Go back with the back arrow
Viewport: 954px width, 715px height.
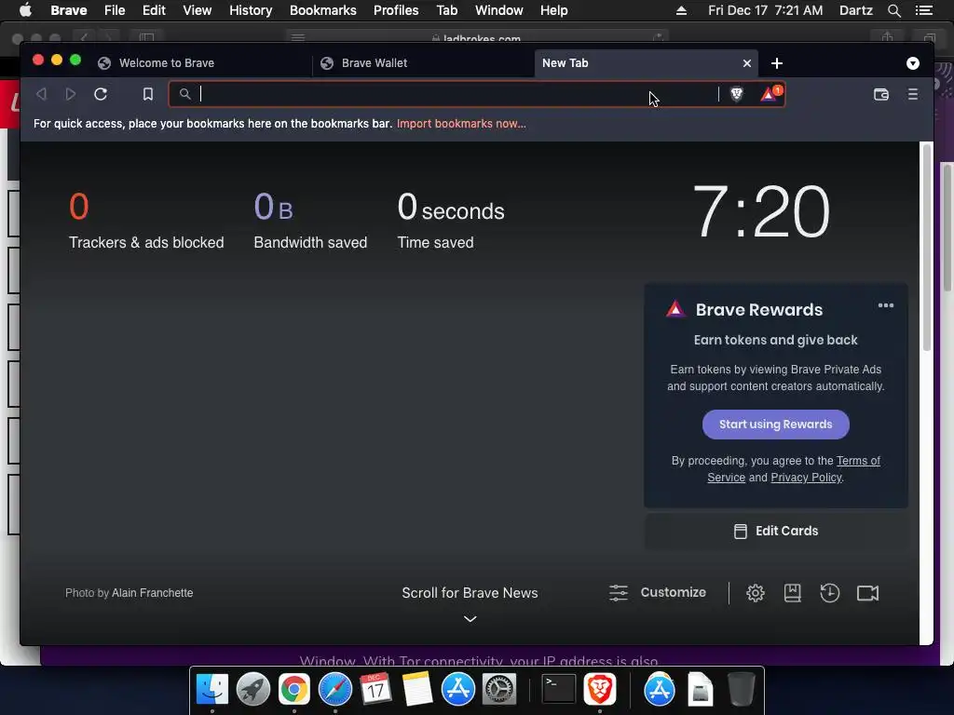(x=41, y=94)
